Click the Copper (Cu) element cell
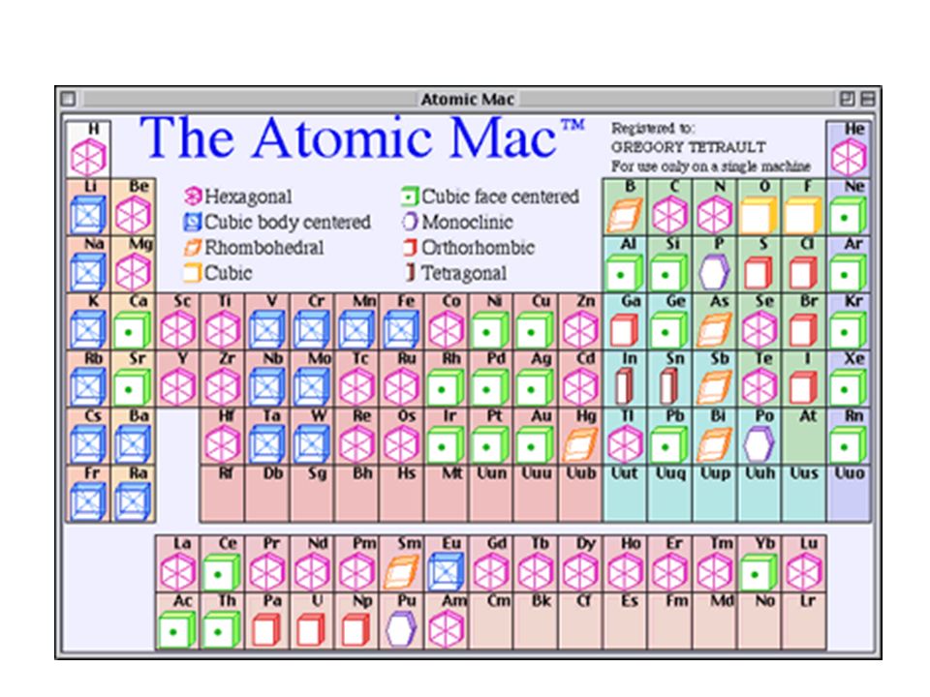Image resolution: width=930 pixels, height=697 pixels. coord(536,321)
